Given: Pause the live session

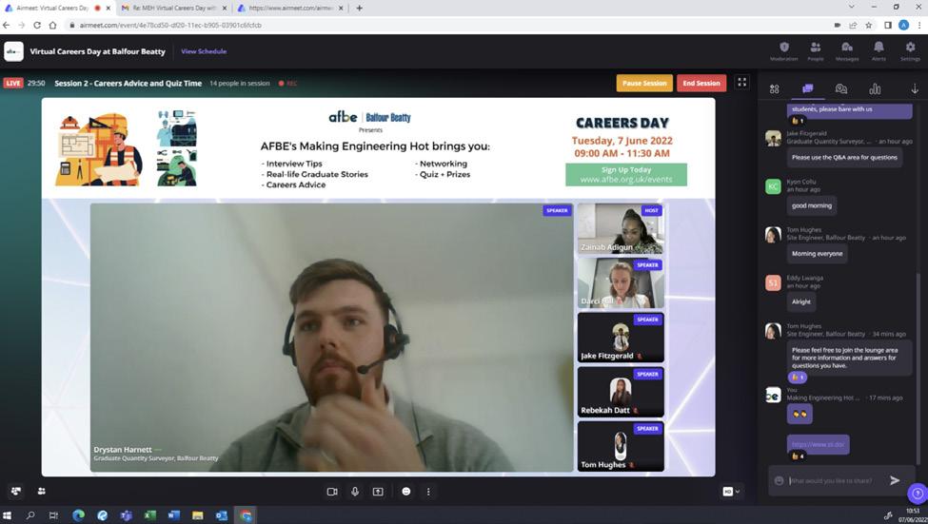Looking at the screenshot, I should click(x=644, y=84).
